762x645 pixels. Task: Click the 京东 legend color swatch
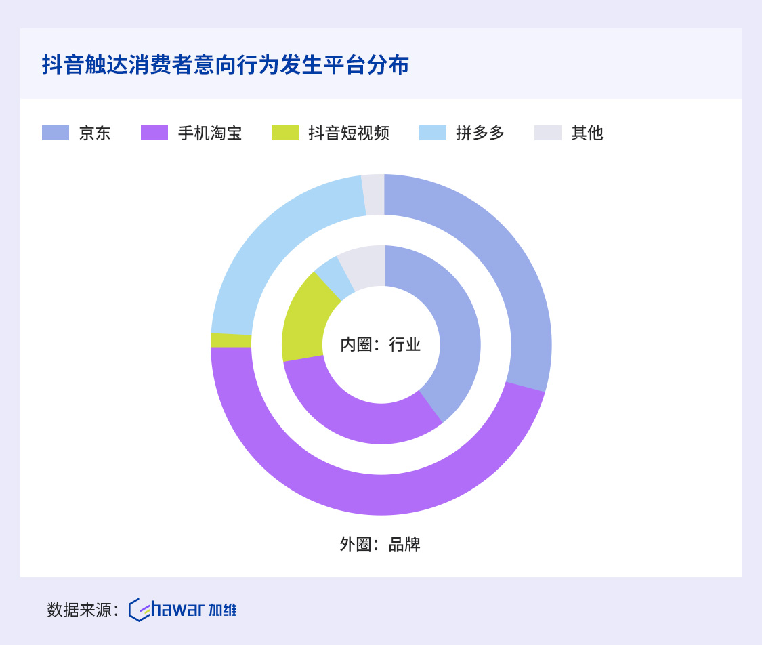56,133
